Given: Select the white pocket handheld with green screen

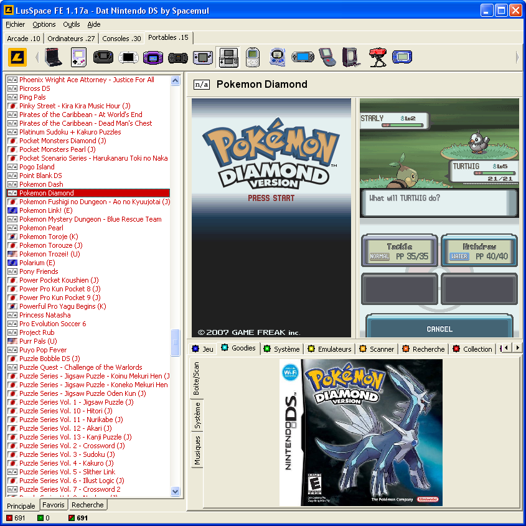Looking at the screenshot, I should [253, 57].
